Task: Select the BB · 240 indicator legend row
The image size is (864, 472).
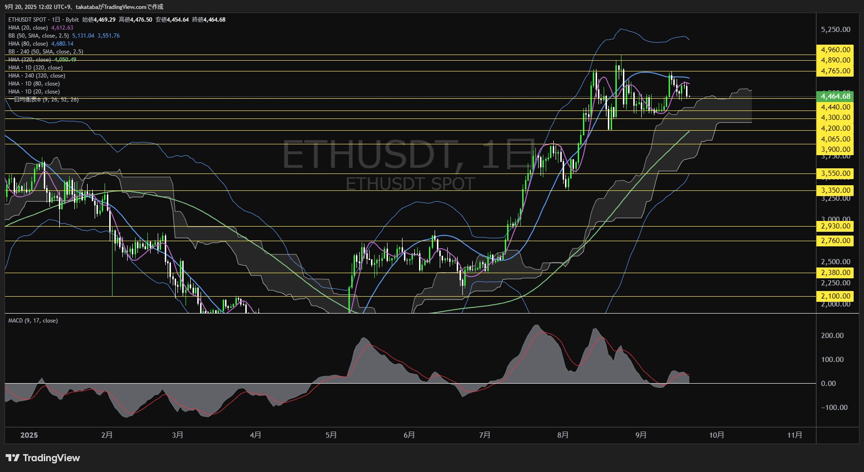Action: (x=46, y=52)
